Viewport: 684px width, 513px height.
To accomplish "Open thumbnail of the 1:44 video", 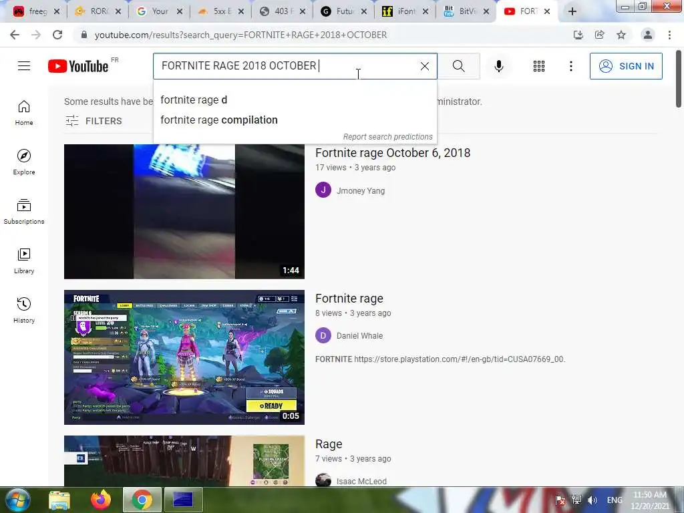I will click(x=184, y=212).
